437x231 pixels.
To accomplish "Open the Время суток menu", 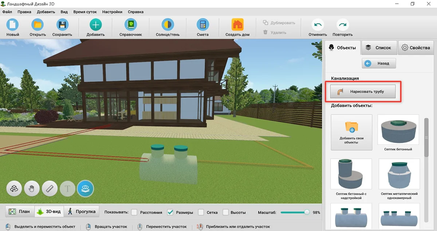I will click(85, 12).
